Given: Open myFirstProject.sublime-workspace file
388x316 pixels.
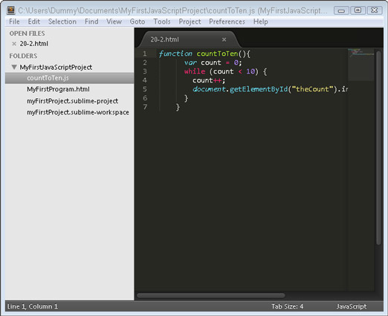Looking at the screenshot, I should click(x=78, y=112).
